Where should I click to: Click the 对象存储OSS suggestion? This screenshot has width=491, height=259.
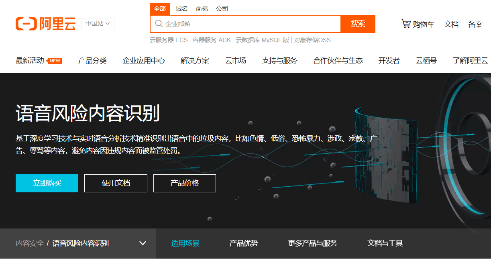(x=312, y=40)
